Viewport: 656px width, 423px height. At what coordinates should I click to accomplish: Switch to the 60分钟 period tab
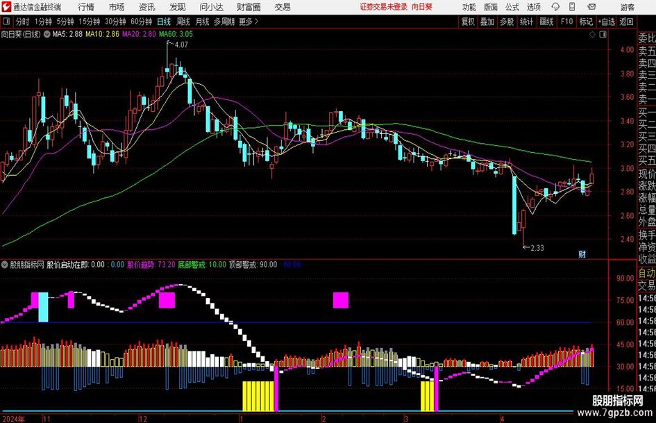(x=142, y=22)
